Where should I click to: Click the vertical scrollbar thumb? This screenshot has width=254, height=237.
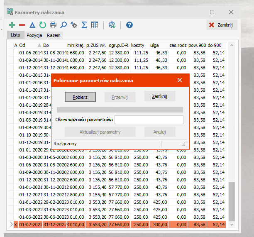point(232,202)
